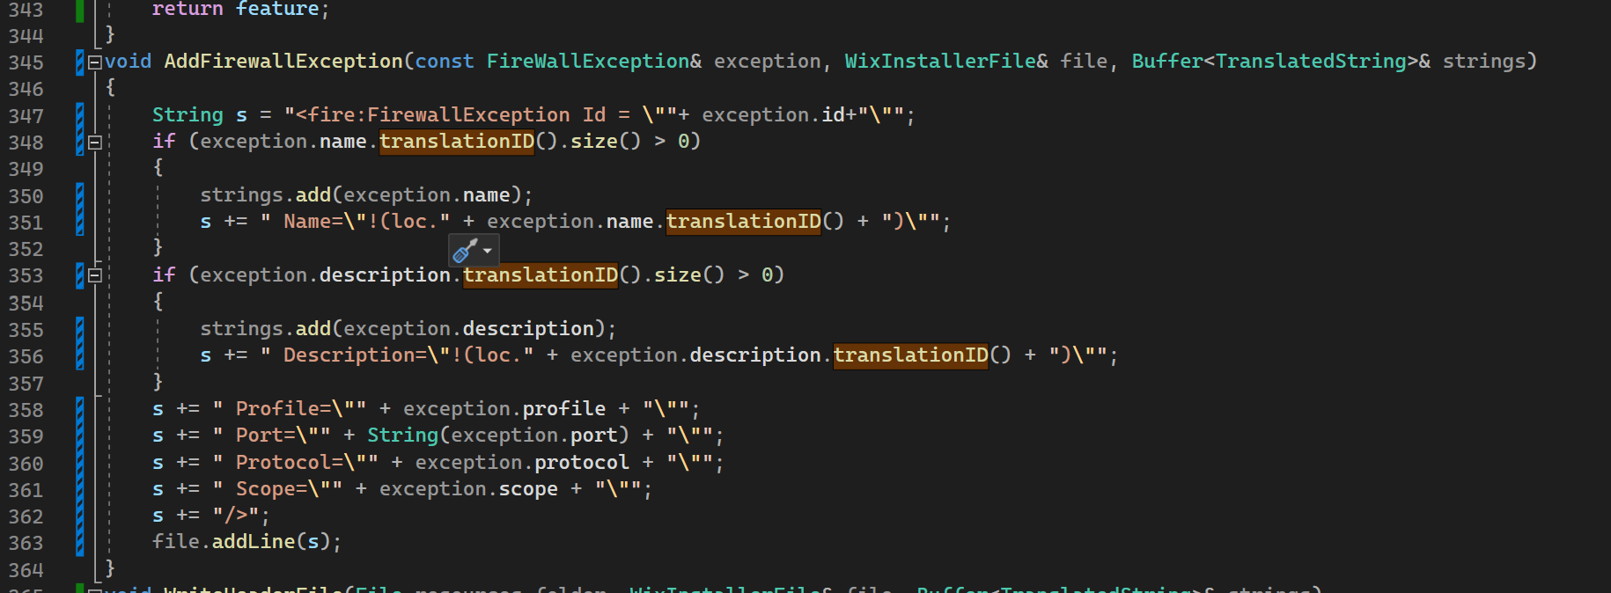Click the WixInstallerFile parameter type
The height and width of the screenshot is (593, 1611).
click(x=939, y=62)
